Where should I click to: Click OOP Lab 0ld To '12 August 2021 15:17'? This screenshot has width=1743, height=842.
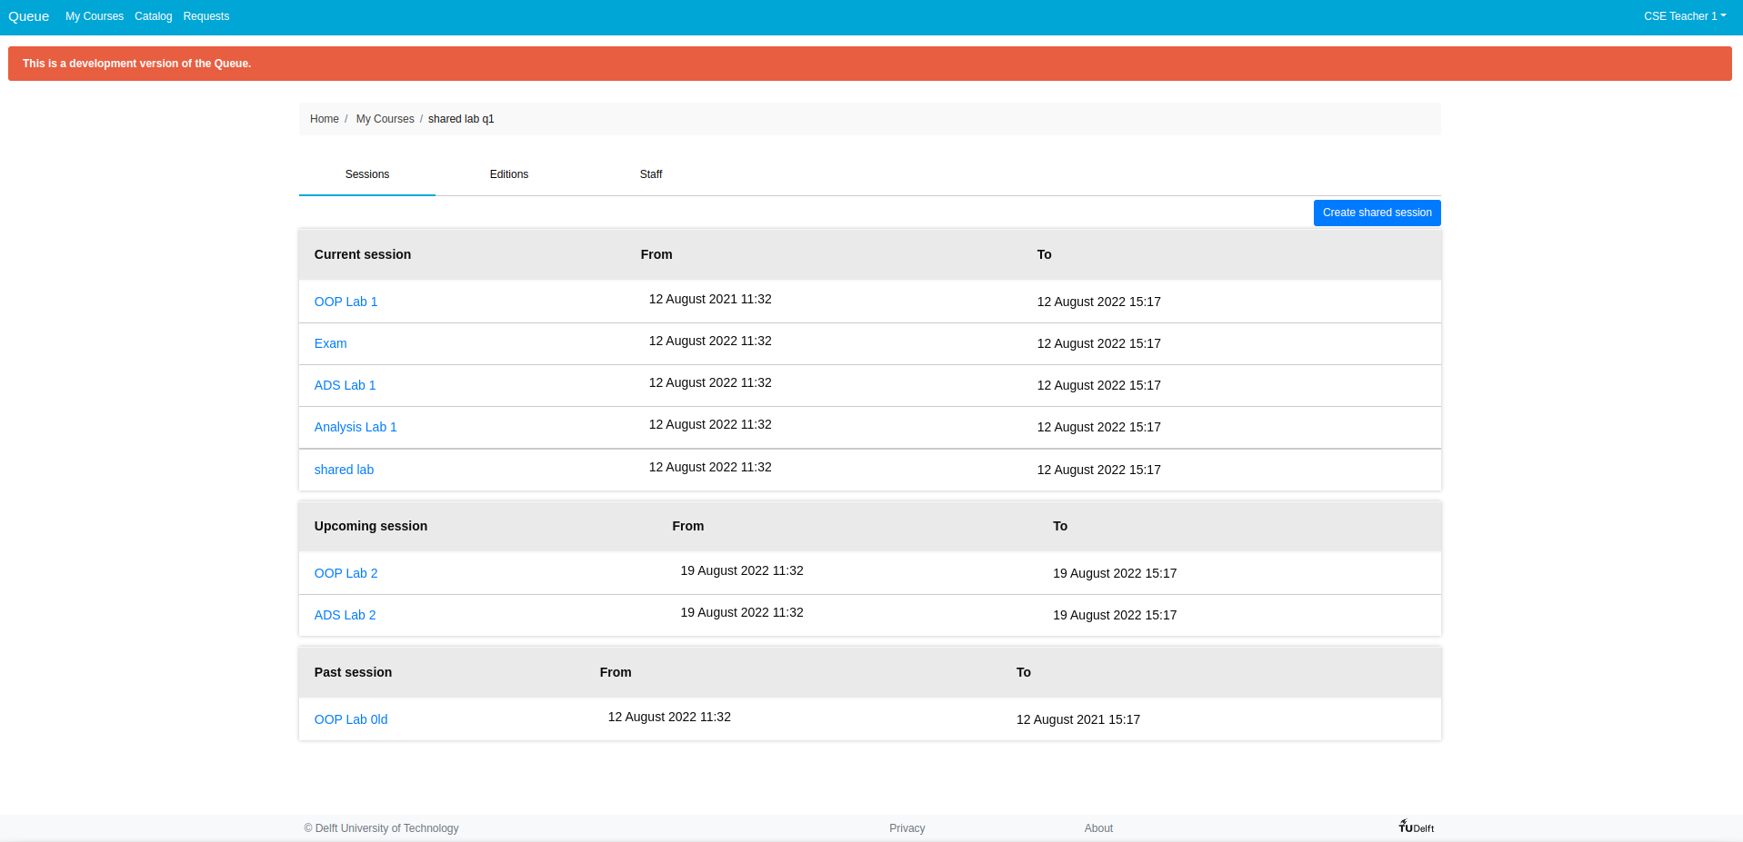point(1078,719)
